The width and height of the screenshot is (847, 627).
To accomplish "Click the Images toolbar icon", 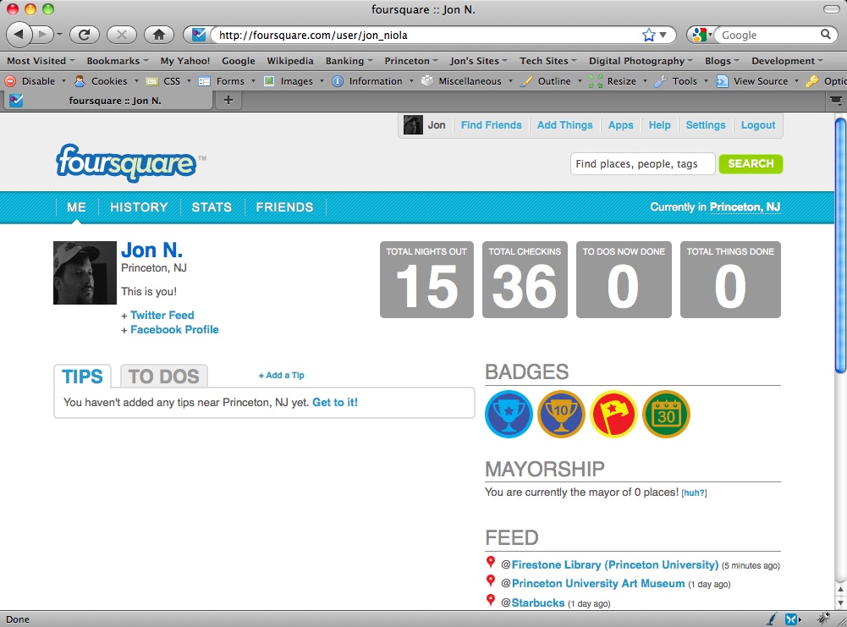I will pyautogui.click(x=268, y=81).
